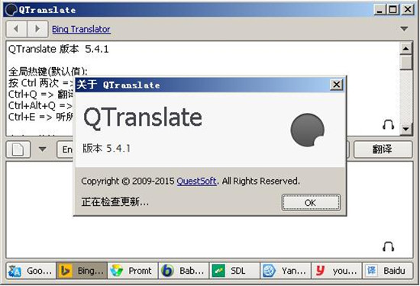
Task: Select the youdao service tab
Action: [x=337, y=271]
